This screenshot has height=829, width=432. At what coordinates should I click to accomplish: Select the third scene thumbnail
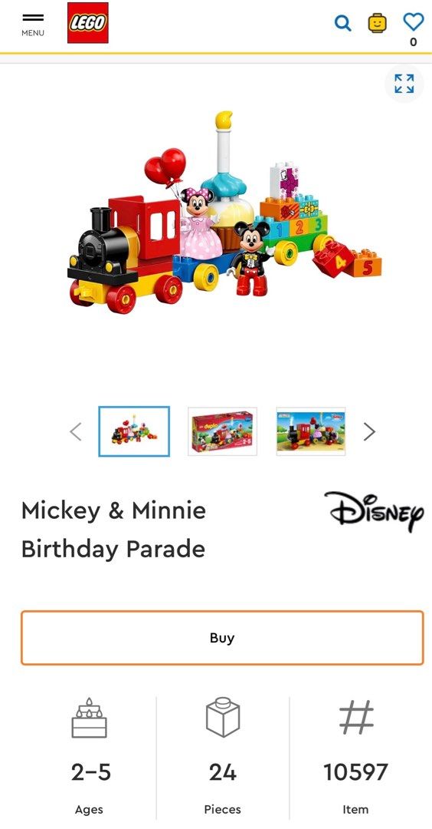pos(311,431)
